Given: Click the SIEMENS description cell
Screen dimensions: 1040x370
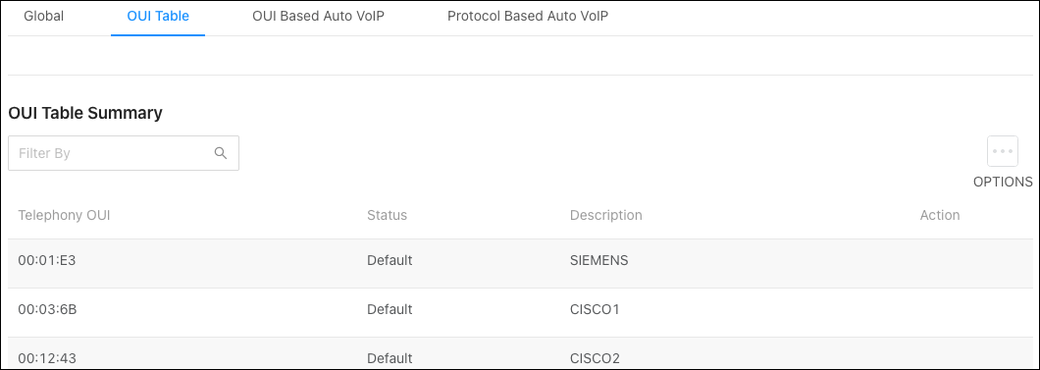Looking at the screenshot, I should [598, 261].
